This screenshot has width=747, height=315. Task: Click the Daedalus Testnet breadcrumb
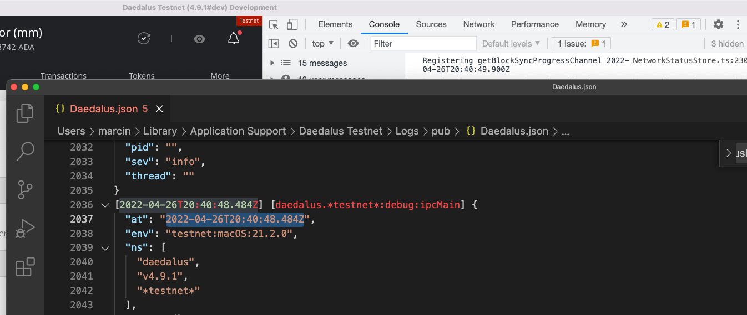pyautogui.click(x=341, y=131)
